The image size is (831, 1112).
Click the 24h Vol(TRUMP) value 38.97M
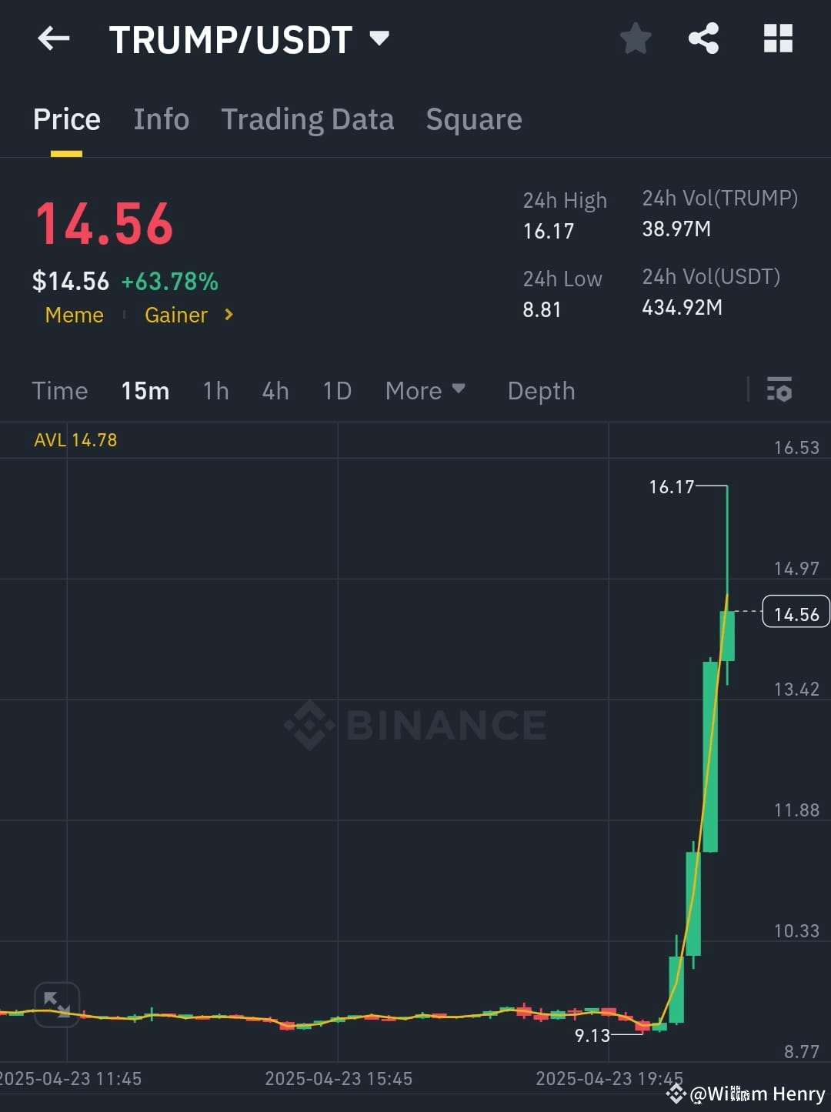click(x=676, y=229)
